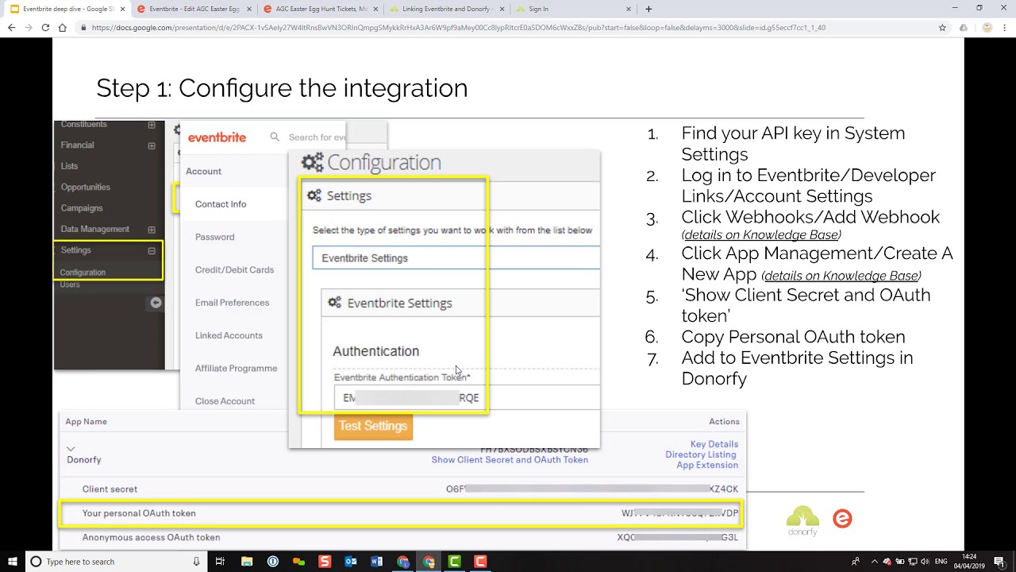Click the 'Your personal OAuth token' row label
This screenshot has height=572, width=1016.
(x=139, y=513)
